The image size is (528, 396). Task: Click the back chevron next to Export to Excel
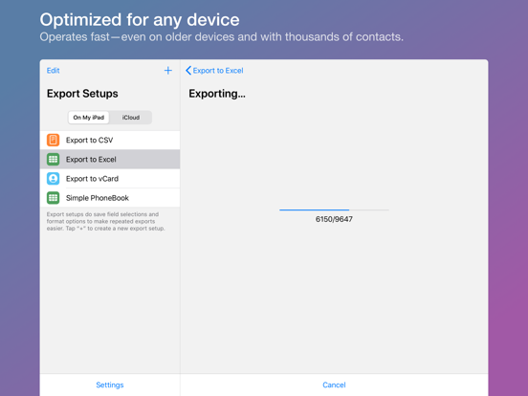pos(188,71)
